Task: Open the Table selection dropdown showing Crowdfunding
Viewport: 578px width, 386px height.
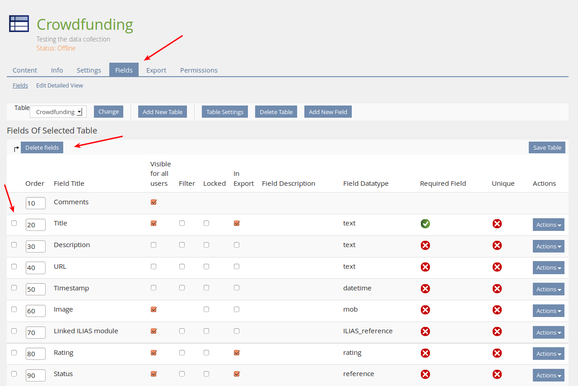Action: click(58, 112)
